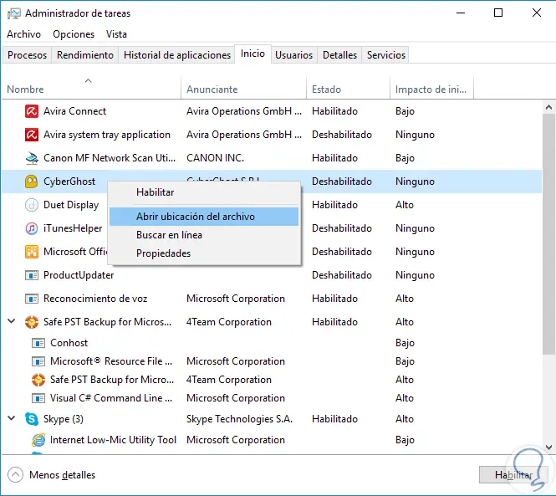This screenshot has width=556, height=496.
Task: Switch to the Usuarios tab
Action: (294, 55)
